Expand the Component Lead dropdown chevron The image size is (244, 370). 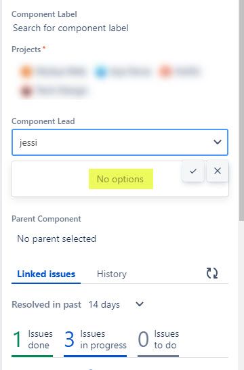coord(218,142)
